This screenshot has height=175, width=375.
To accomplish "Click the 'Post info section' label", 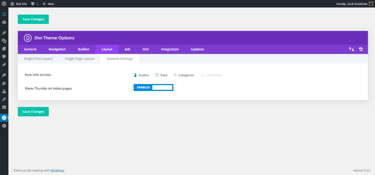I will [x=38, y=75].
